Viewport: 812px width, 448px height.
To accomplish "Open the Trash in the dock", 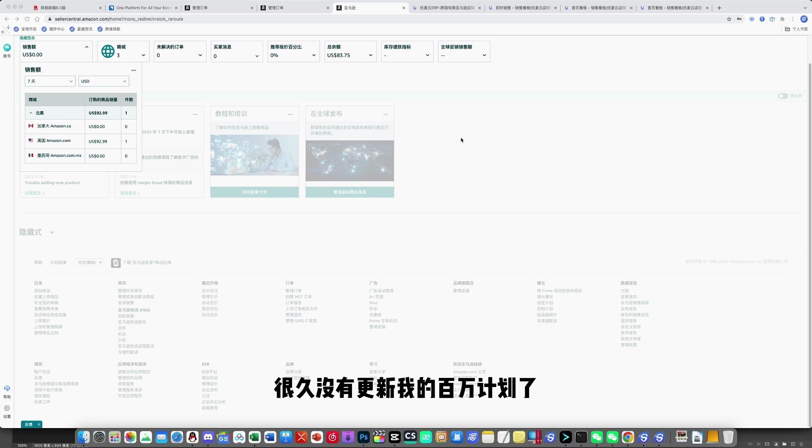I will [728, 437].
